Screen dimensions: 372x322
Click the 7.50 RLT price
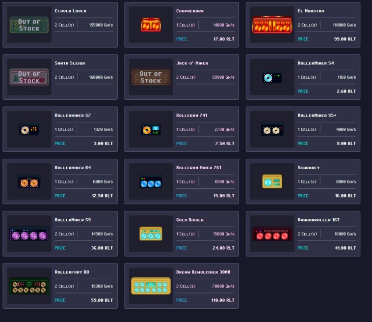225,144
